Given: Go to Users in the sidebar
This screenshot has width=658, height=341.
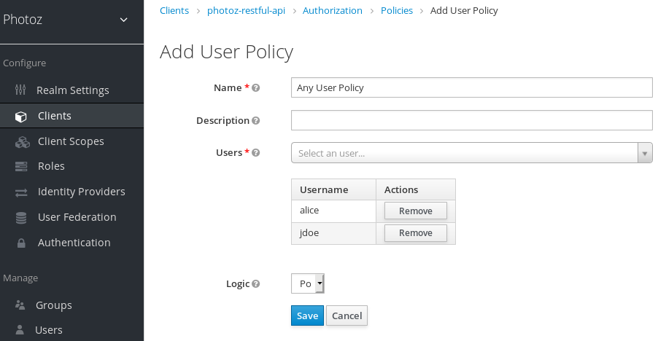Looking at the screenshot, I should point(48,330).
